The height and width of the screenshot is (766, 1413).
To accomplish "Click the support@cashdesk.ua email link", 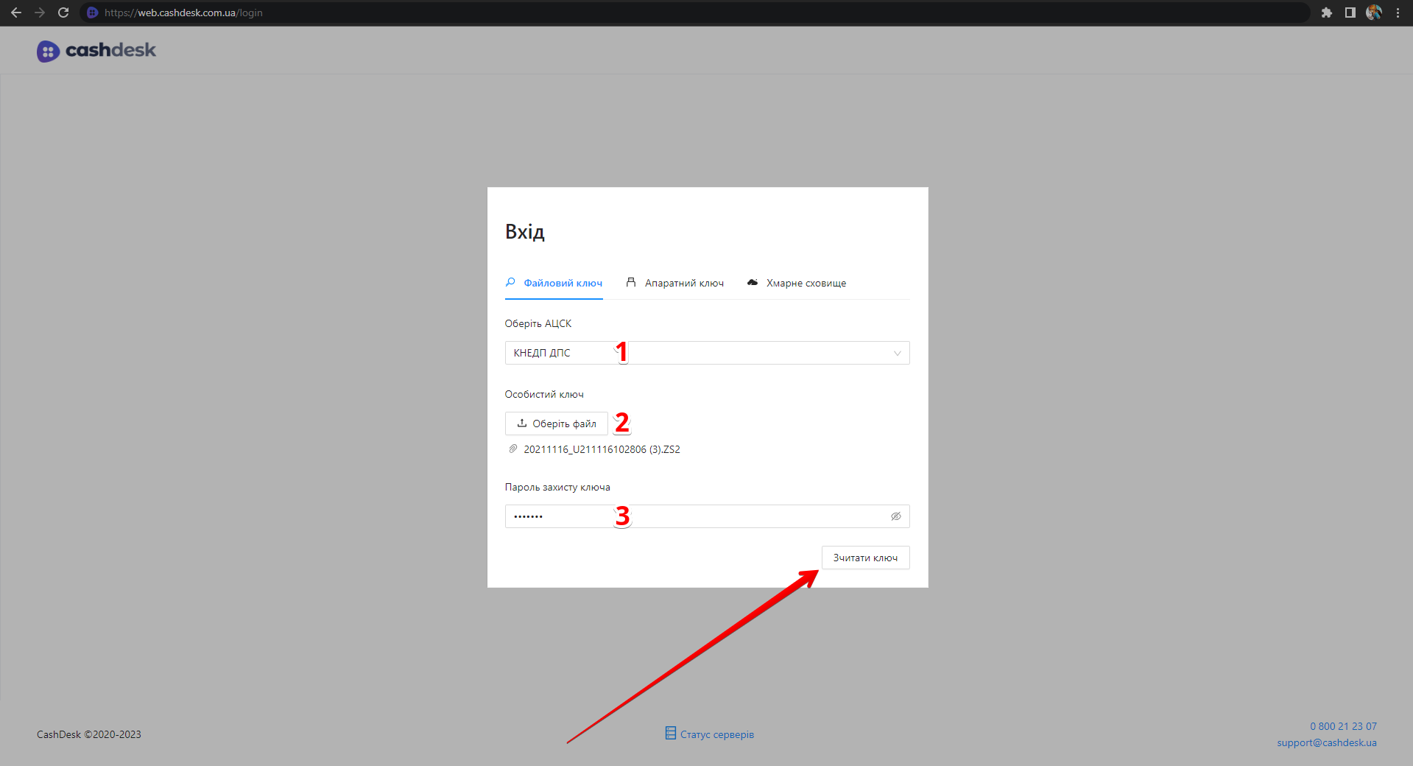I will click(1326, 742).
